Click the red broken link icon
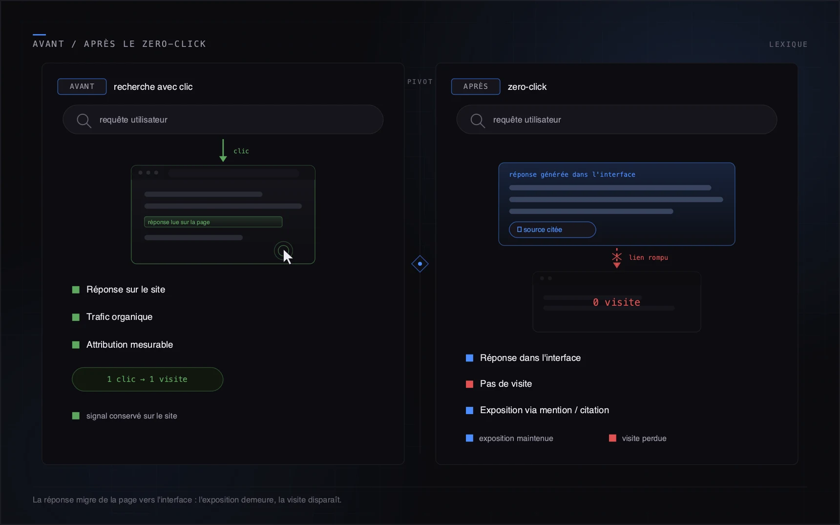The image size is (840, 525). pyautogui.click(x=617, y=258)
